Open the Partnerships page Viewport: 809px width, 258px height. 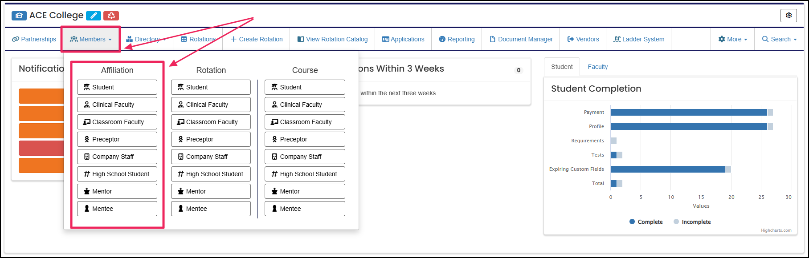tap(34, 39)
